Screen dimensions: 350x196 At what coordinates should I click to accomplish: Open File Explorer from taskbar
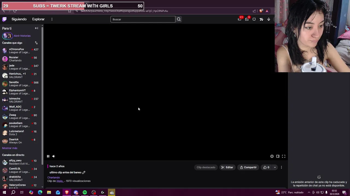point(49,192)
